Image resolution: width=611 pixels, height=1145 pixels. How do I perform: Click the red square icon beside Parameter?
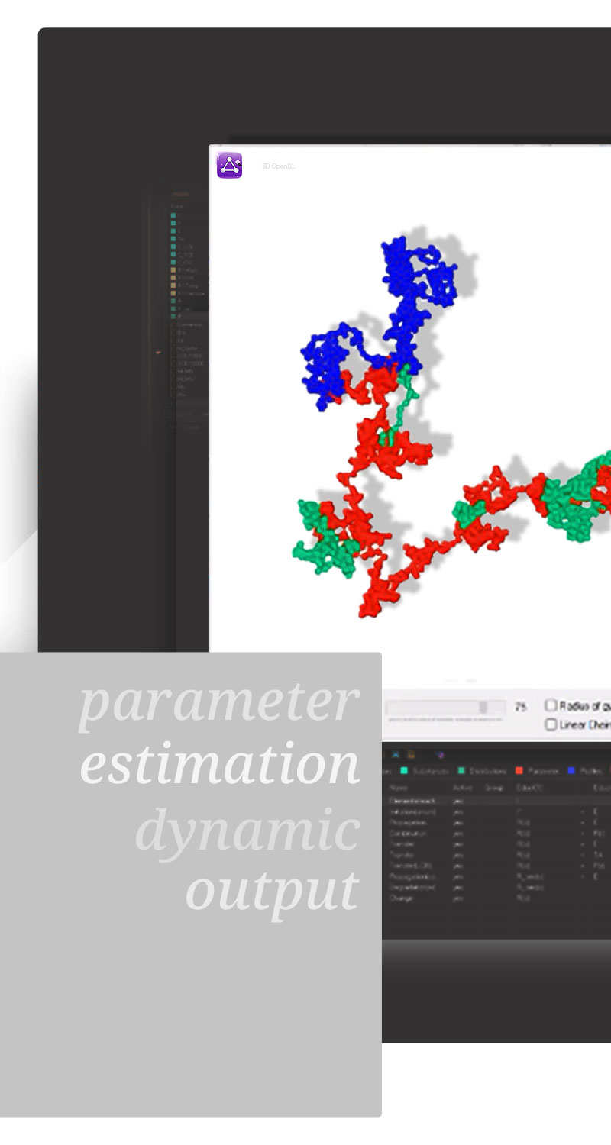click(x=519, y=771)
